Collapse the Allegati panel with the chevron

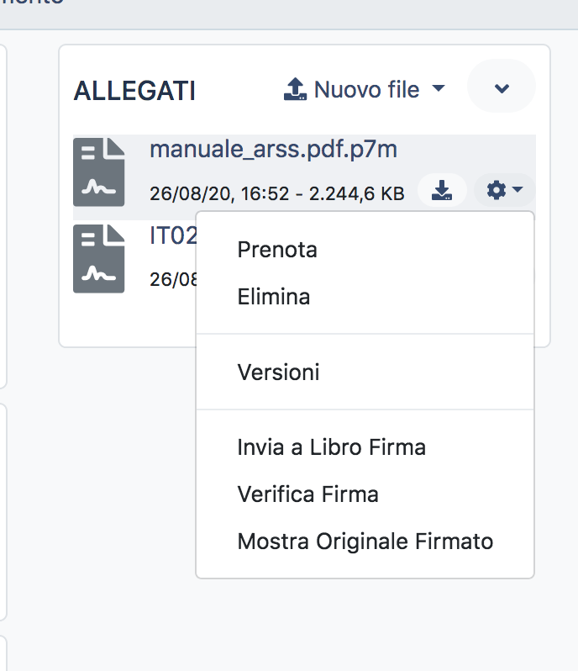tap(502, 87)
